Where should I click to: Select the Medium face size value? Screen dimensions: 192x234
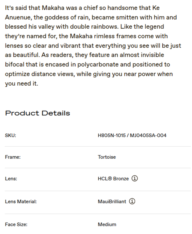click(107, 224)
